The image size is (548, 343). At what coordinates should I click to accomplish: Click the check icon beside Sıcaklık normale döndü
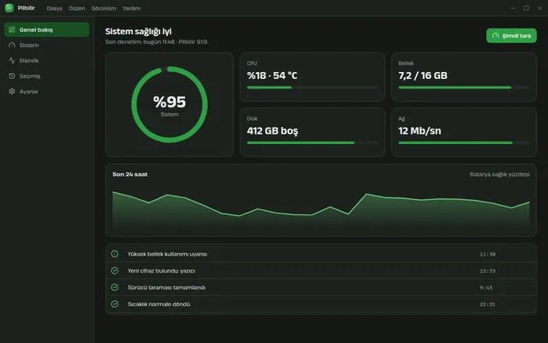[115, 304]
